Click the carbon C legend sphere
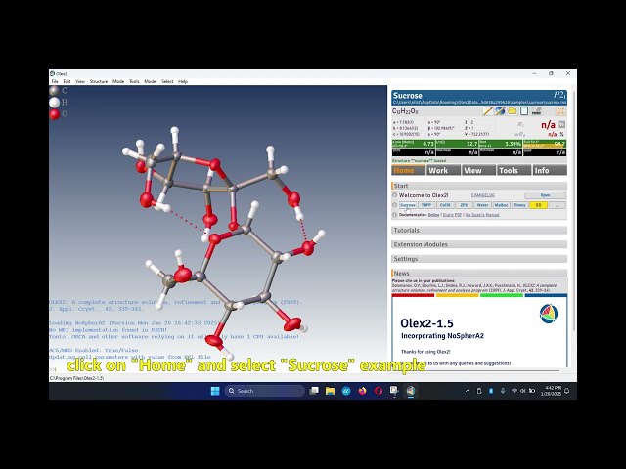The width and height of the screenshot is (626, 469). [x=55, y=91]
